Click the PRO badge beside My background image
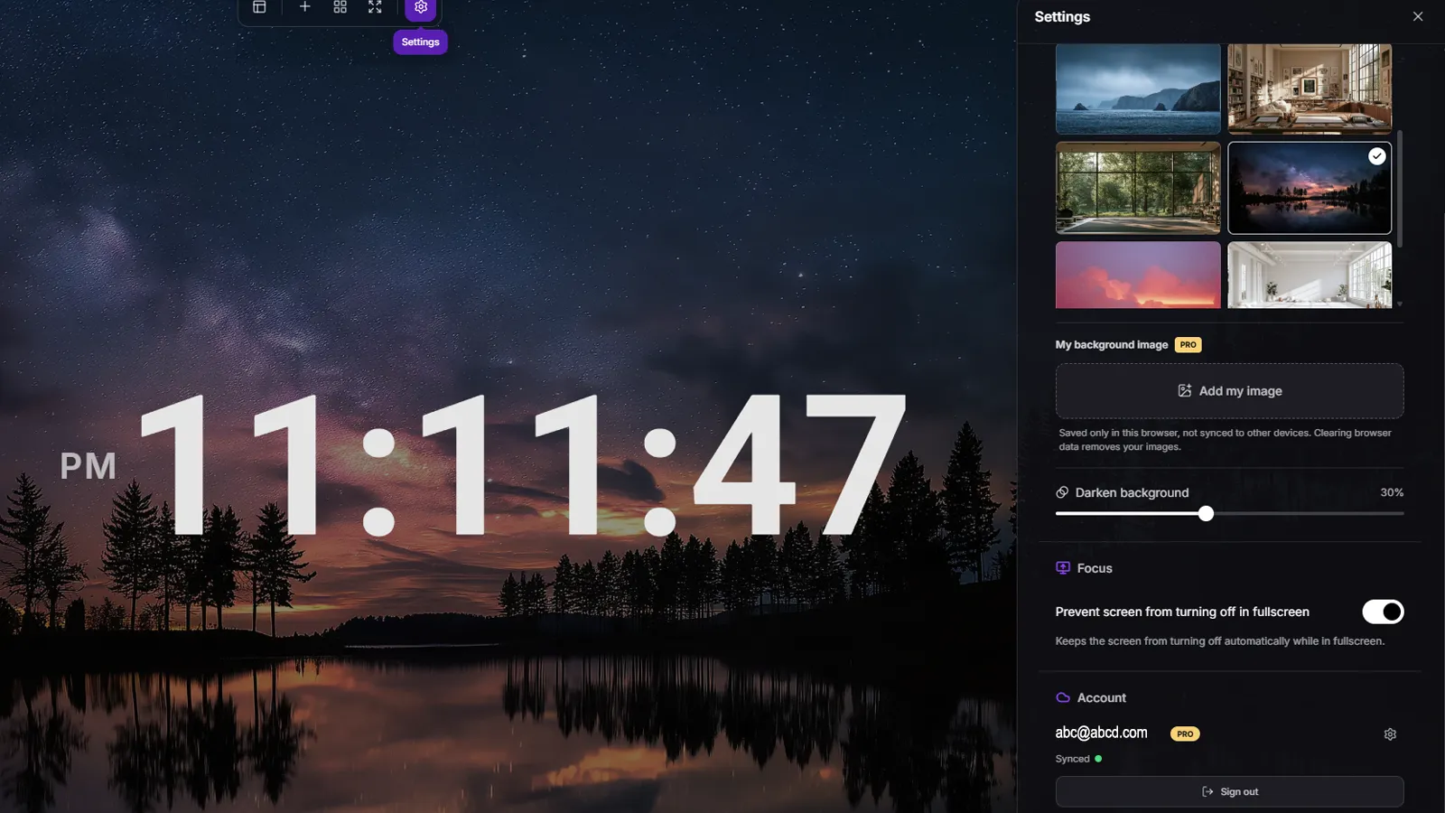 coord(1188,345)
